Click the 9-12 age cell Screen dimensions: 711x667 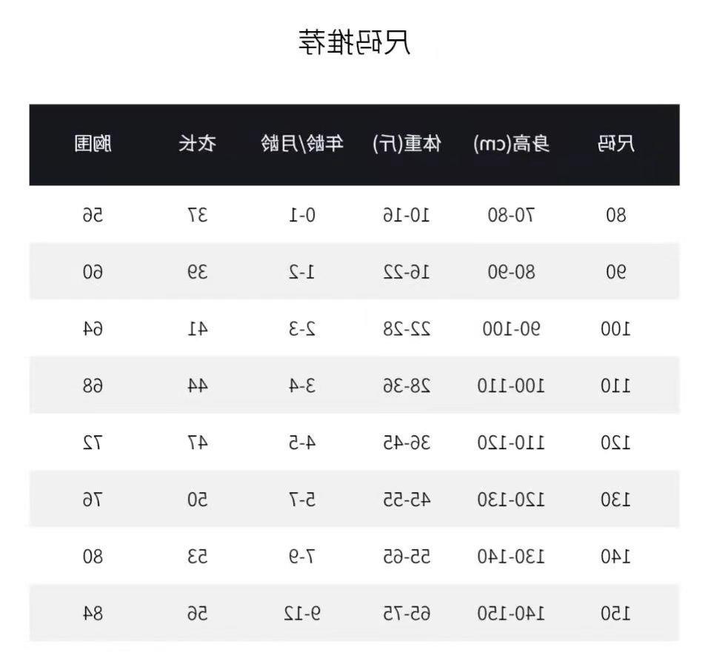(301, 613)
